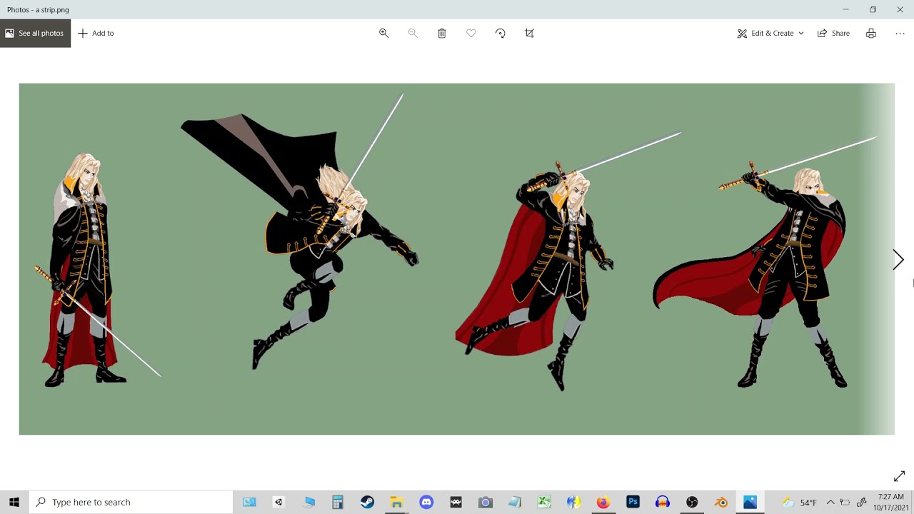Click the Photos app taskbar icon

click(750, 502)
